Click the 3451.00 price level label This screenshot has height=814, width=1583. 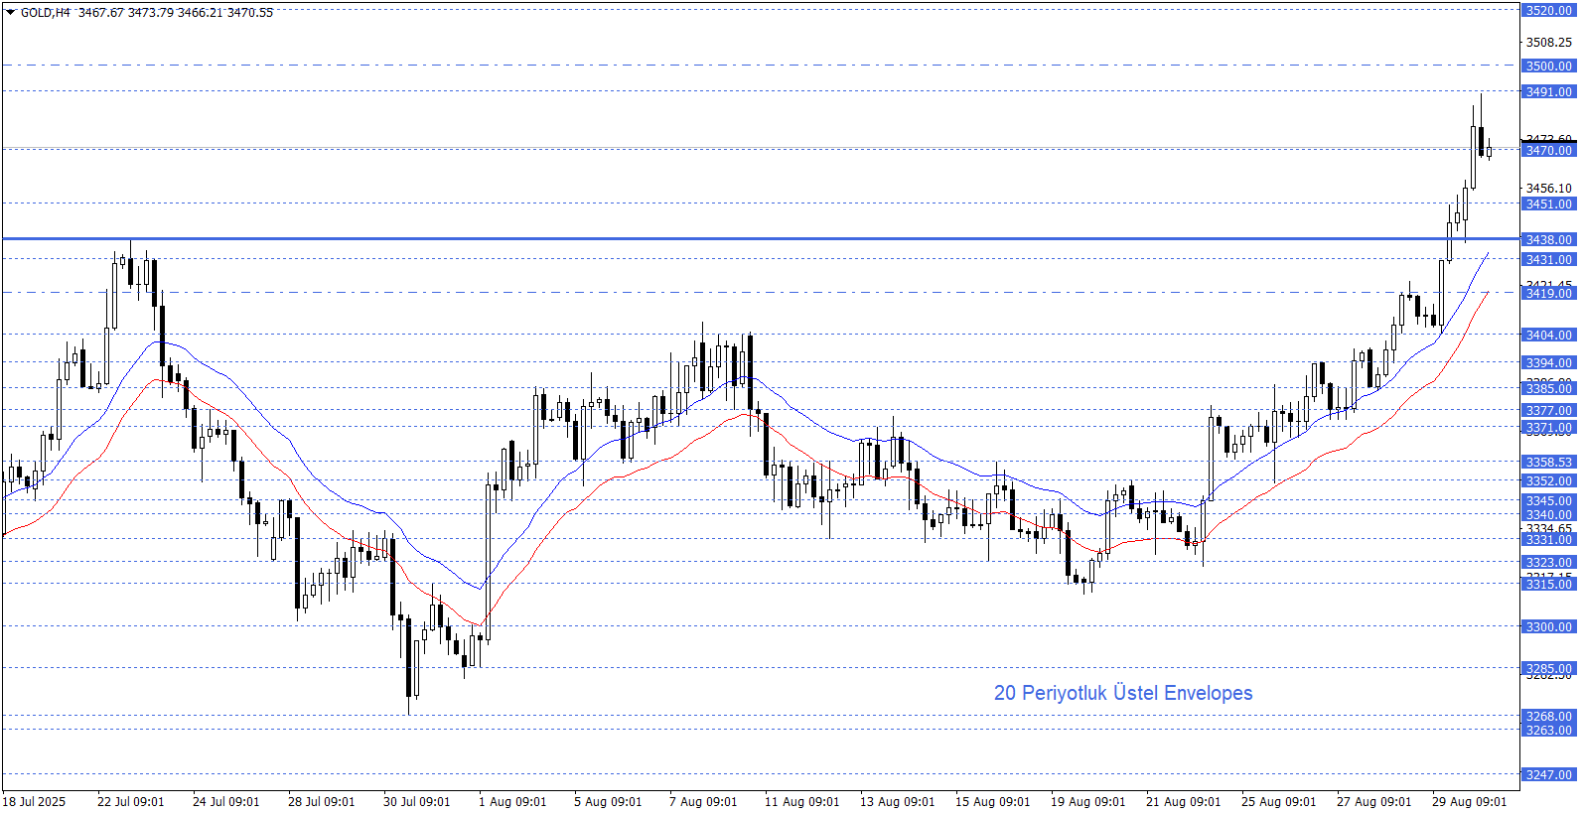tap(1548, 204)
